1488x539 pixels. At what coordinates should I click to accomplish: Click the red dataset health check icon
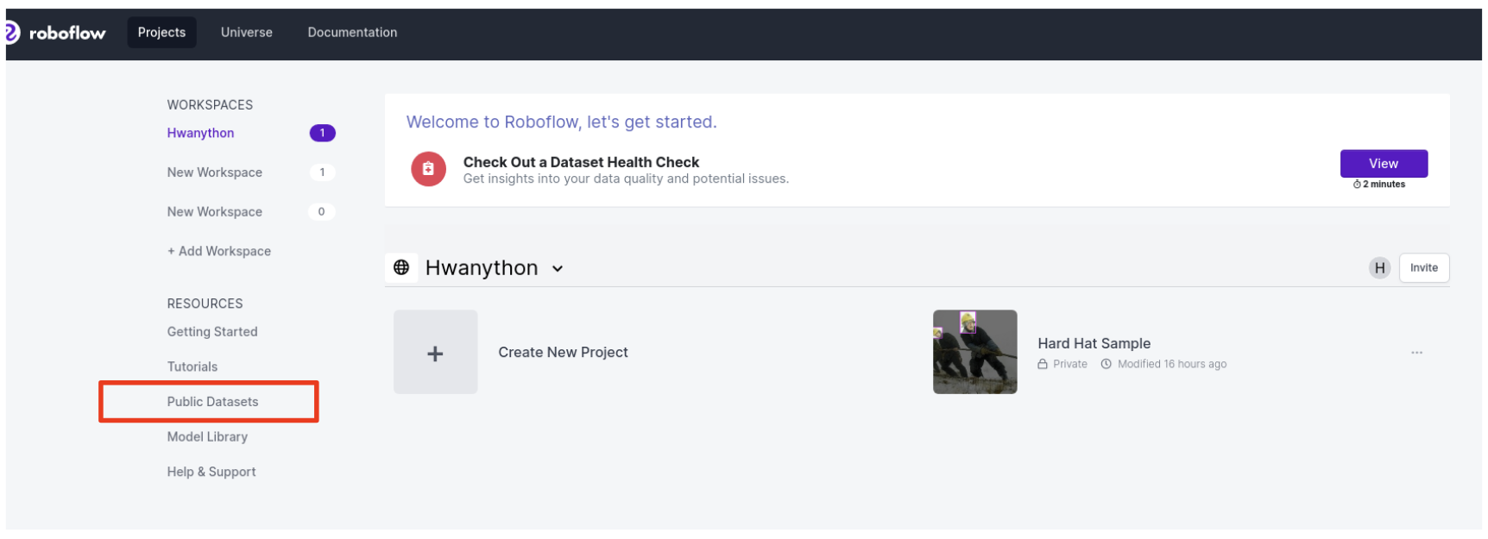428,169
